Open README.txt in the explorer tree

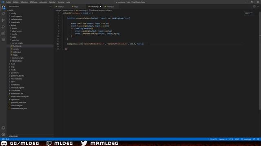17,61
